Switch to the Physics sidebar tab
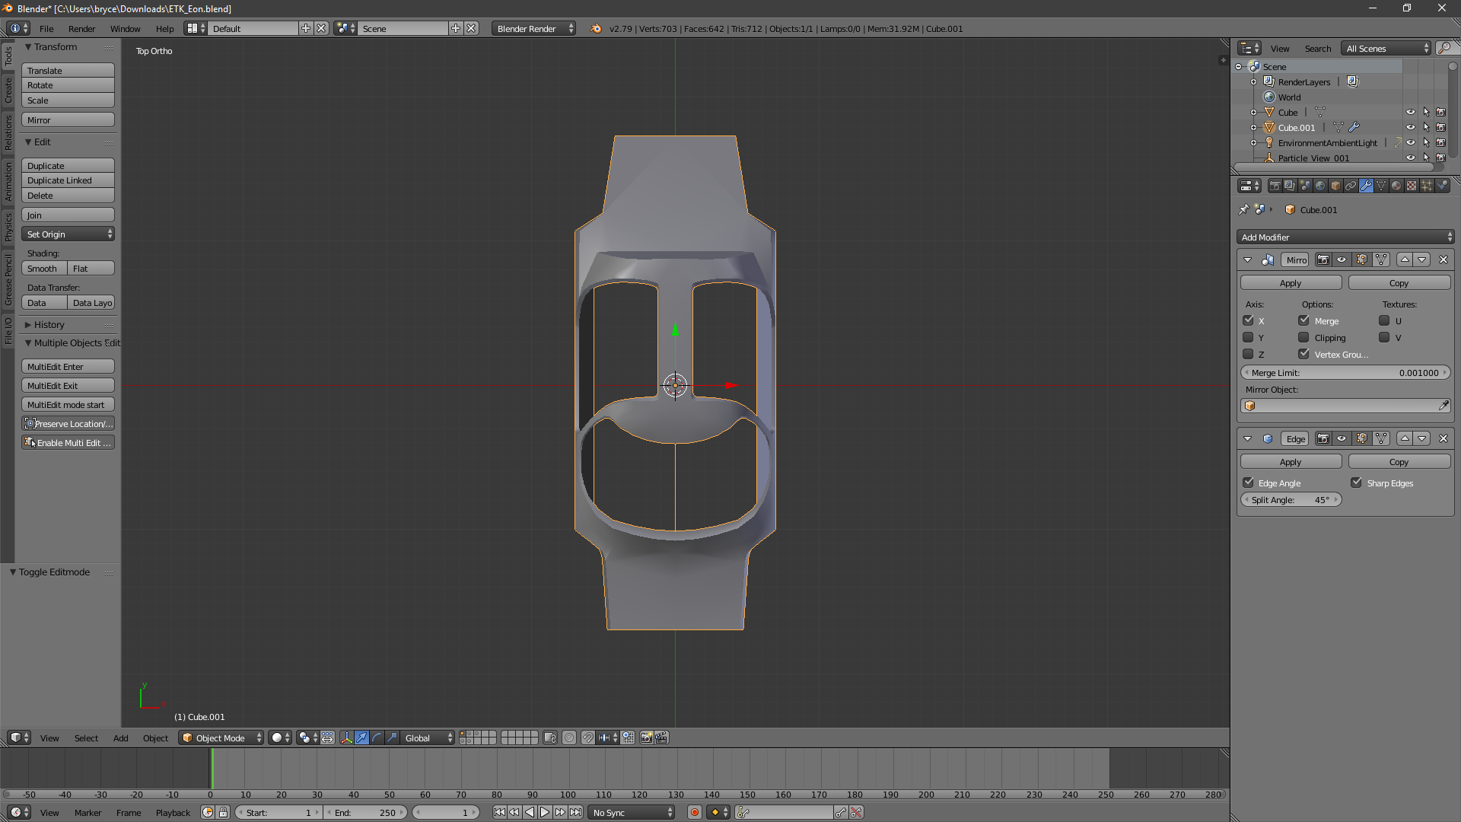1461x822 pixels. tap(8, 227)
